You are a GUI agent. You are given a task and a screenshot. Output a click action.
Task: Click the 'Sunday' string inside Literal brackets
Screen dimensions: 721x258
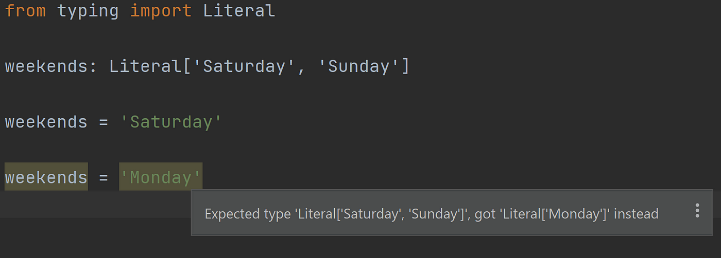[x=358, y=66]
